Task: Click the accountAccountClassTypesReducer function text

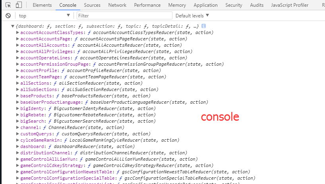Action: pos(153,32)
